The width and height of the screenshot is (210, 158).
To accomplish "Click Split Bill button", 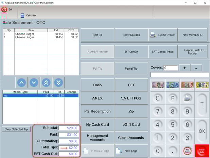I will point(98,35).
